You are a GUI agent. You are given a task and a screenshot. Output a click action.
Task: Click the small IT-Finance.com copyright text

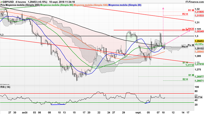(x=5, y=84)
